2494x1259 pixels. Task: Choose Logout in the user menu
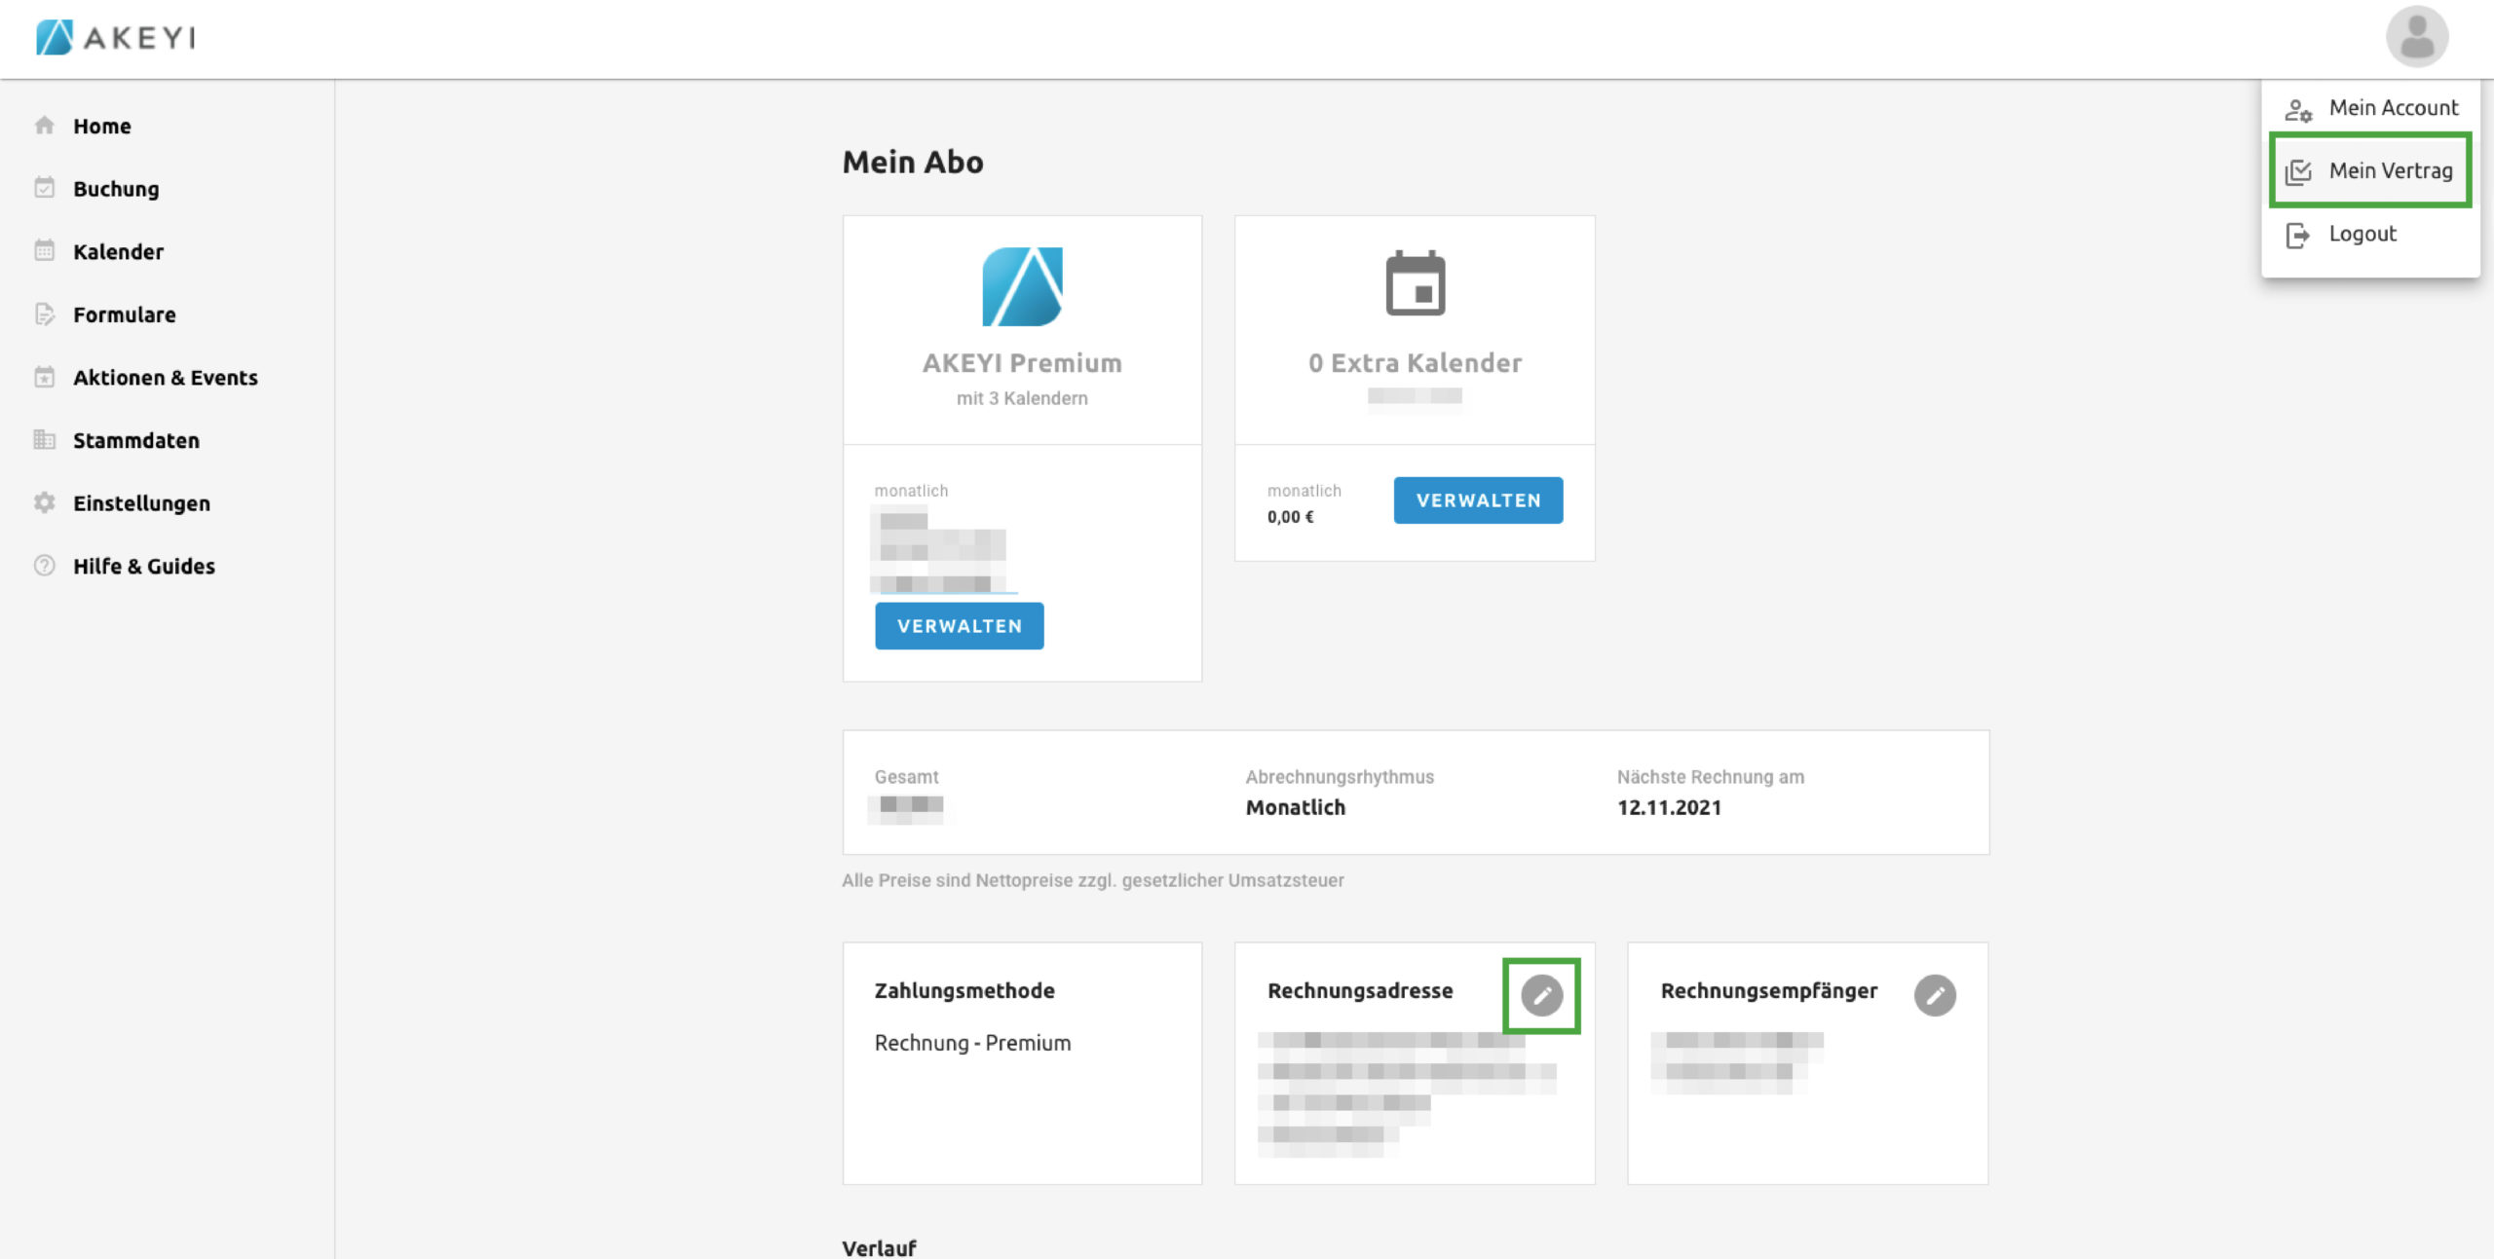tap(2362, 234)
